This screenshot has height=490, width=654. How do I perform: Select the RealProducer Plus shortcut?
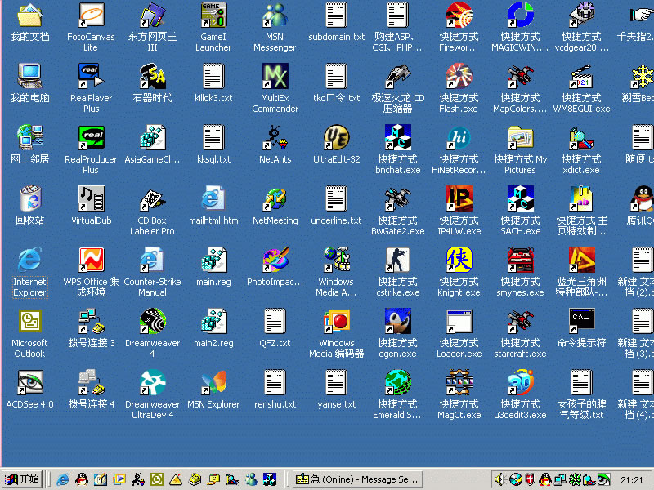(91, 137)
